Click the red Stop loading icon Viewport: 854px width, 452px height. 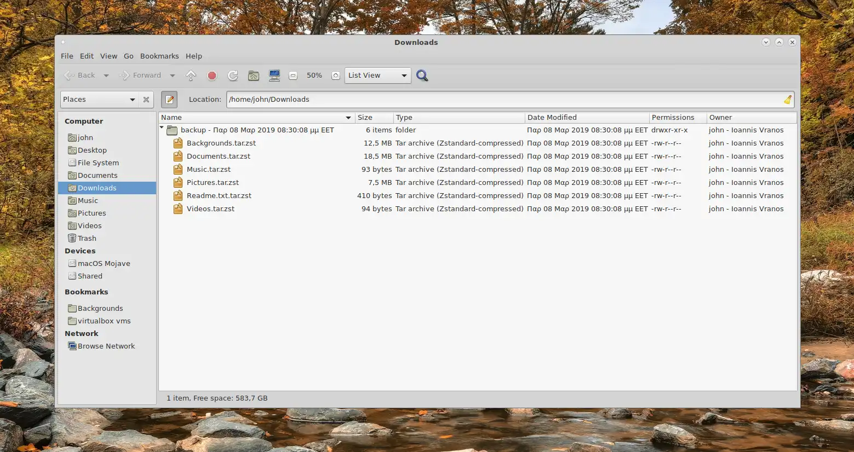(212, 76)
